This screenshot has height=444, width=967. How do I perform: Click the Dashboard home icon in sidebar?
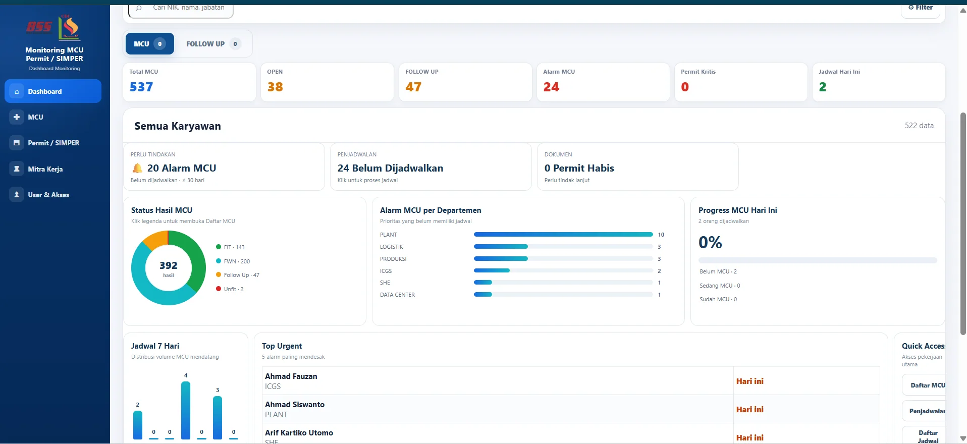pyautogui.click(x=17, y=91)
